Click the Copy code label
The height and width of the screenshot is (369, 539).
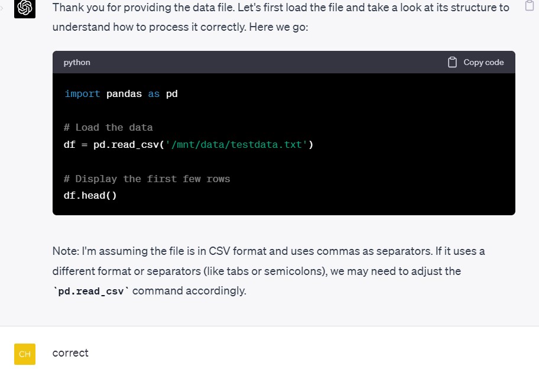[x=483, y=62]
